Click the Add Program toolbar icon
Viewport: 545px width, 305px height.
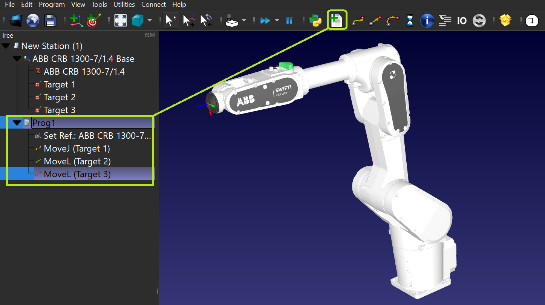click(336, 20)
